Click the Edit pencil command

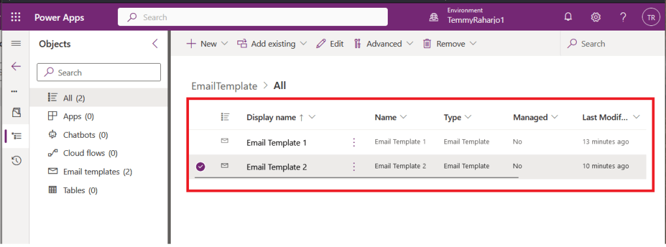point(330,44)
